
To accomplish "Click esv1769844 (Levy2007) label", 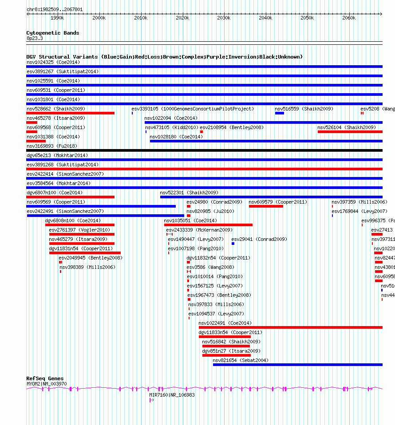I will tap(359, 212).
